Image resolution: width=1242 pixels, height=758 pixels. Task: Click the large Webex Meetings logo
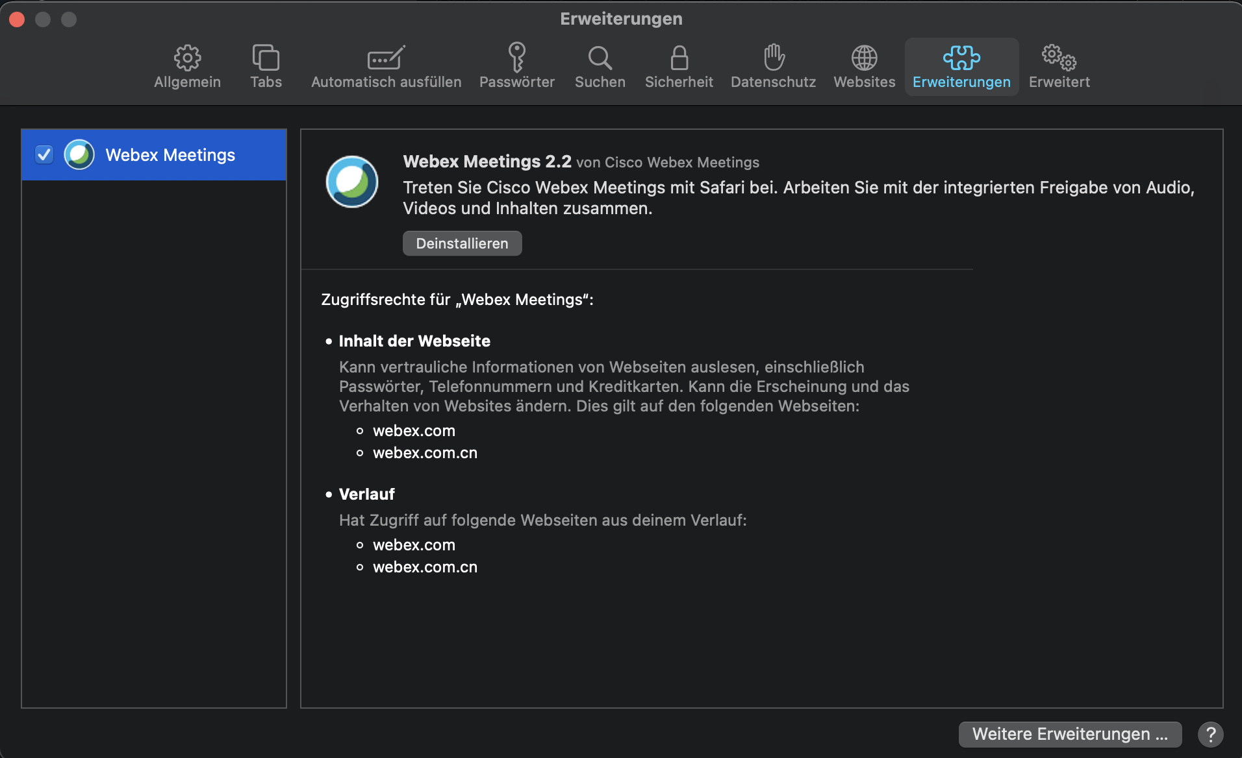(352, 182)
